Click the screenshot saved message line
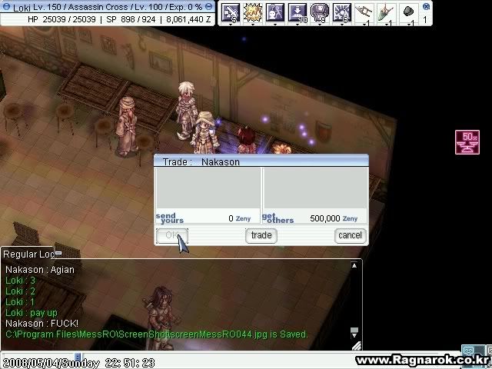Screen dimensions: 492x369 157,334
